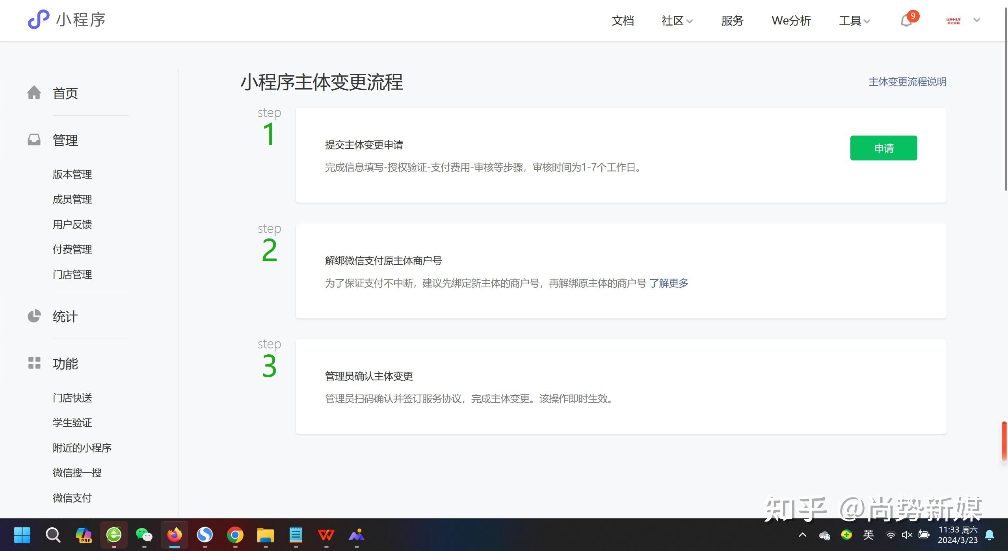The width and height of the screenshot is (1008, 551).
Task: Show hidden tray icons chevron
Action: pyautogui.click(x=802, y=535)
